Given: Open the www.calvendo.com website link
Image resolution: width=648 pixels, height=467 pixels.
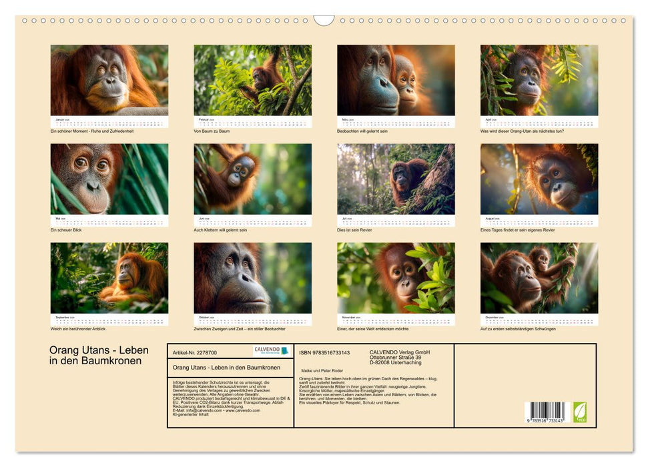Looking at the screenshot, I should [242, 410].
